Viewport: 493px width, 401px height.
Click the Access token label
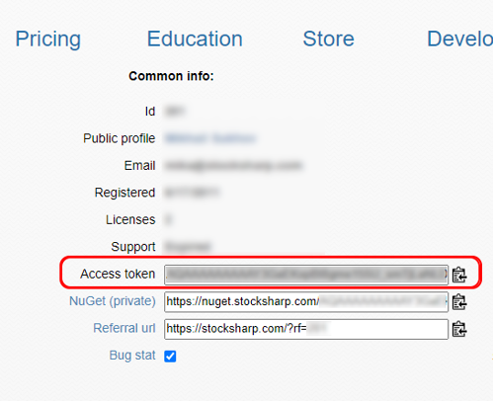point(118,274)
